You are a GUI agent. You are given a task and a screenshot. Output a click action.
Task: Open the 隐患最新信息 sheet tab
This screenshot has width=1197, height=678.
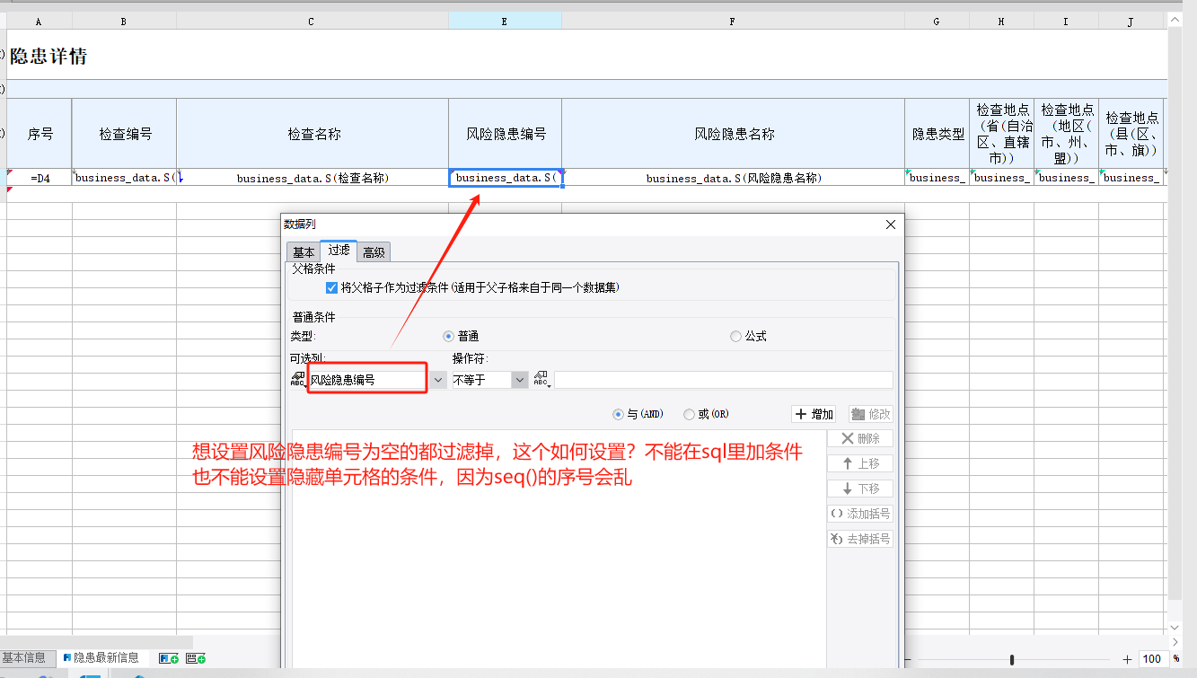tap(101, 658)
